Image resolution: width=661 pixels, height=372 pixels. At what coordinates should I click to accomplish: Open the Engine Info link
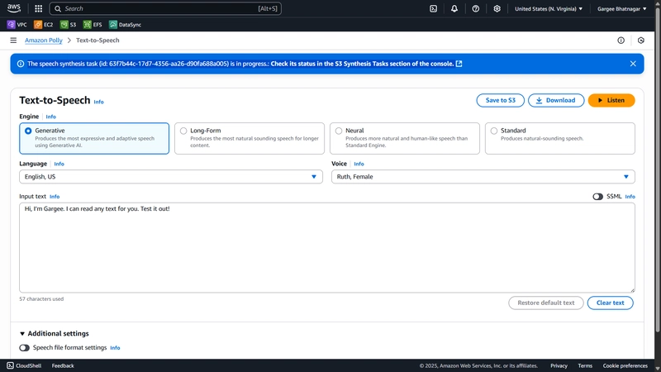pos(50,117)
